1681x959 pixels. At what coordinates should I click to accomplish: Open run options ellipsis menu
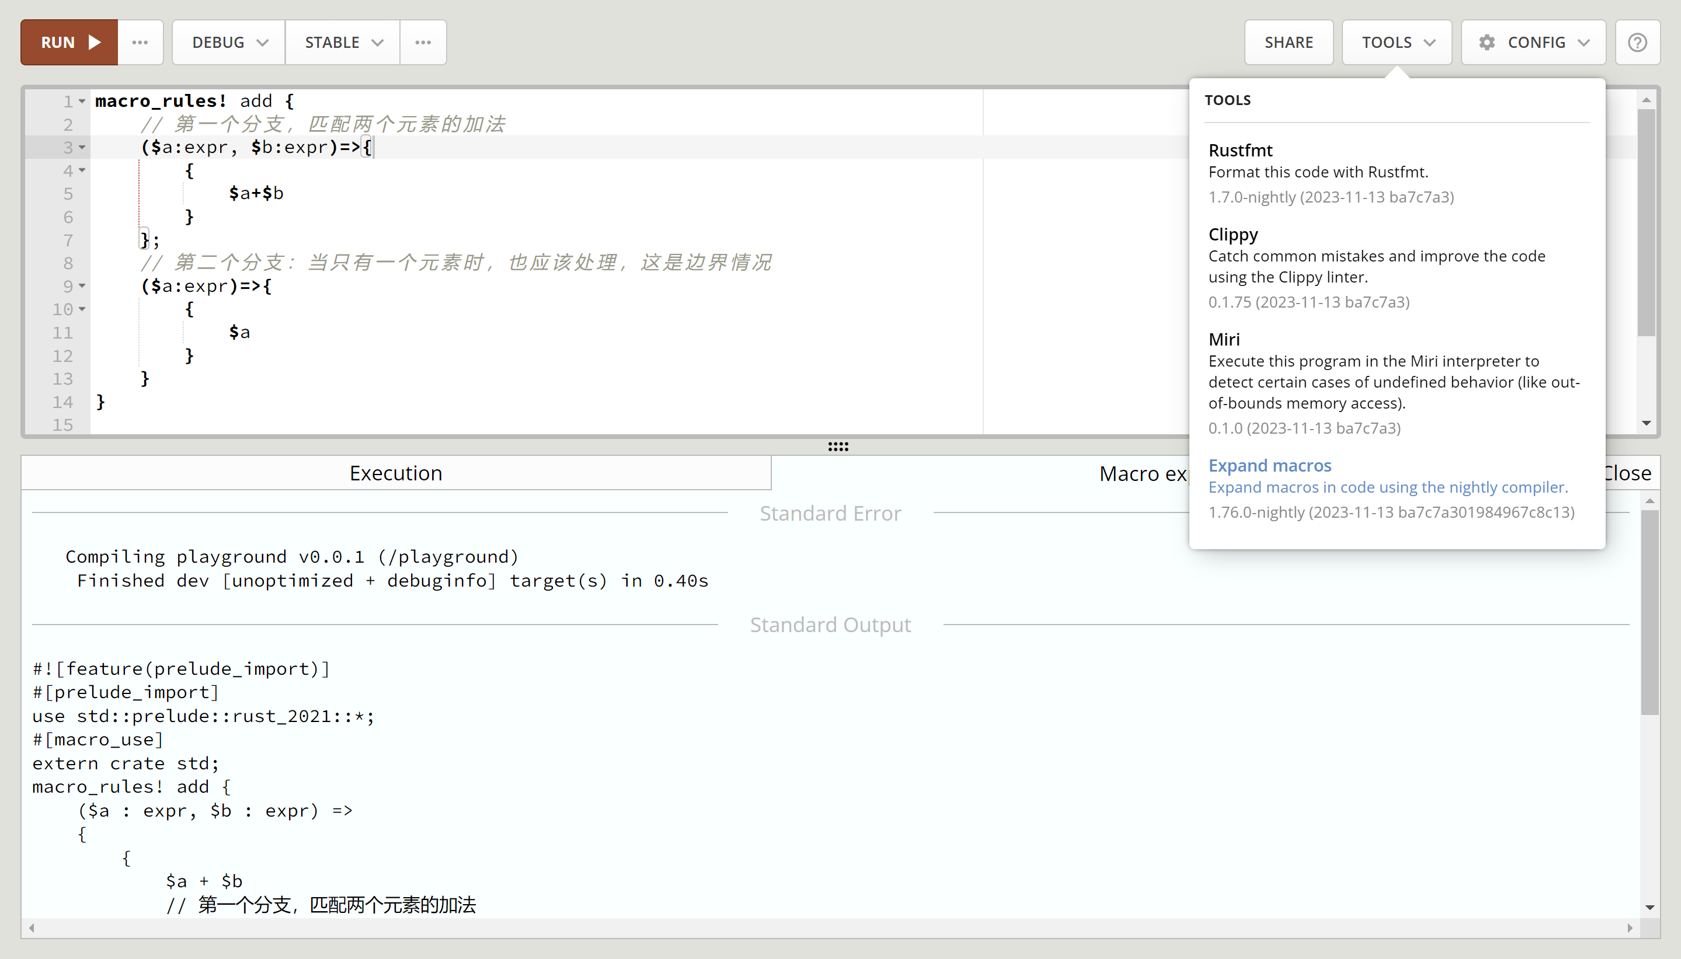pyautogui.click(x=140, y=42)
